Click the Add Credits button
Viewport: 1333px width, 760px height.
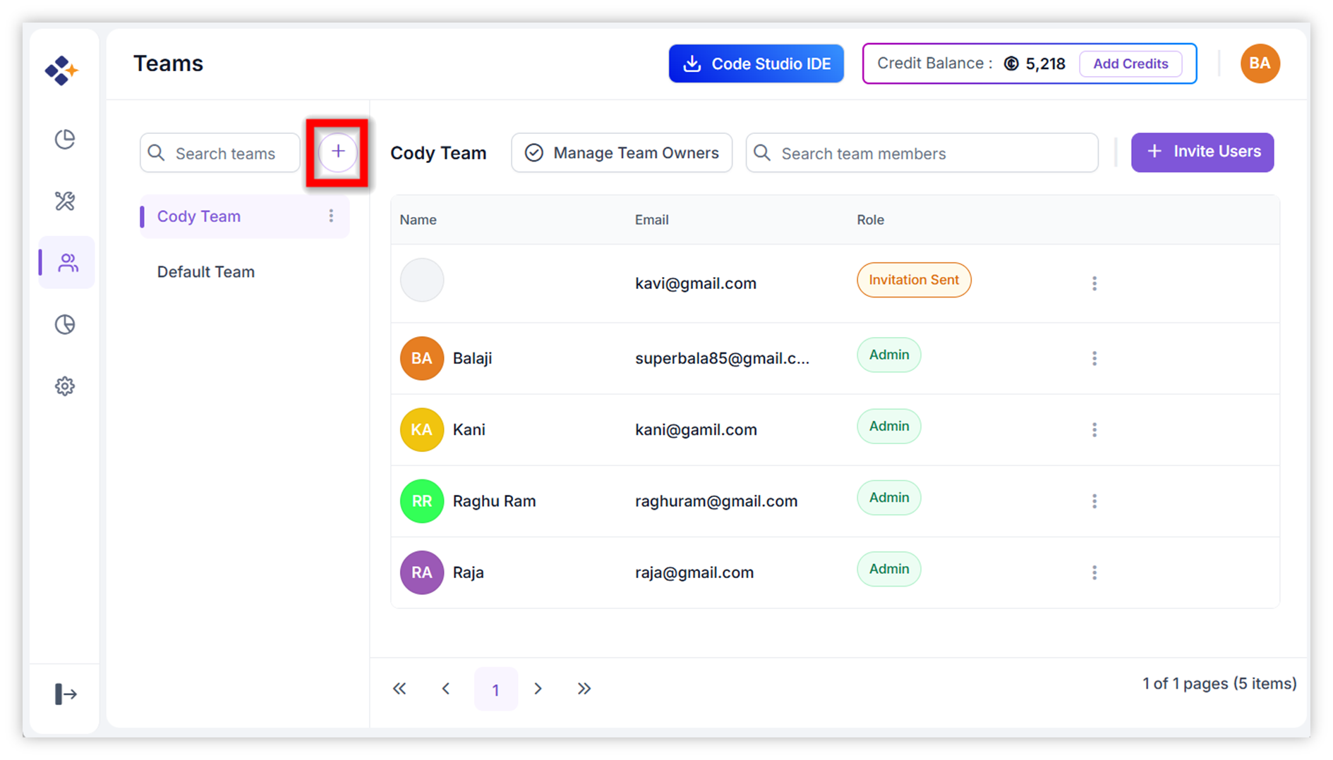[1130, 63]
